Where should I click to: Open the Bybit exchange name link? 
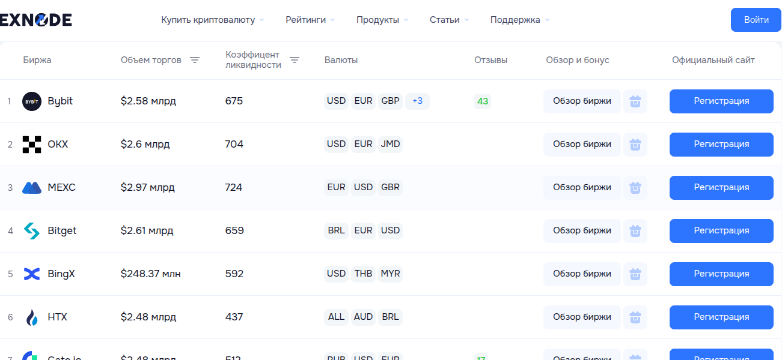pyautogui.click(x=60, y=101)
